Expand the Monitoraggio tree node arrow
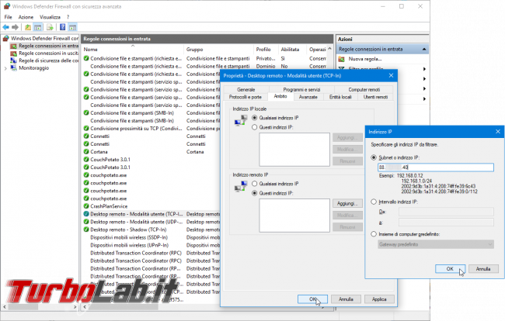The height and width of the screenshot is (321, 505). (5, 68)
